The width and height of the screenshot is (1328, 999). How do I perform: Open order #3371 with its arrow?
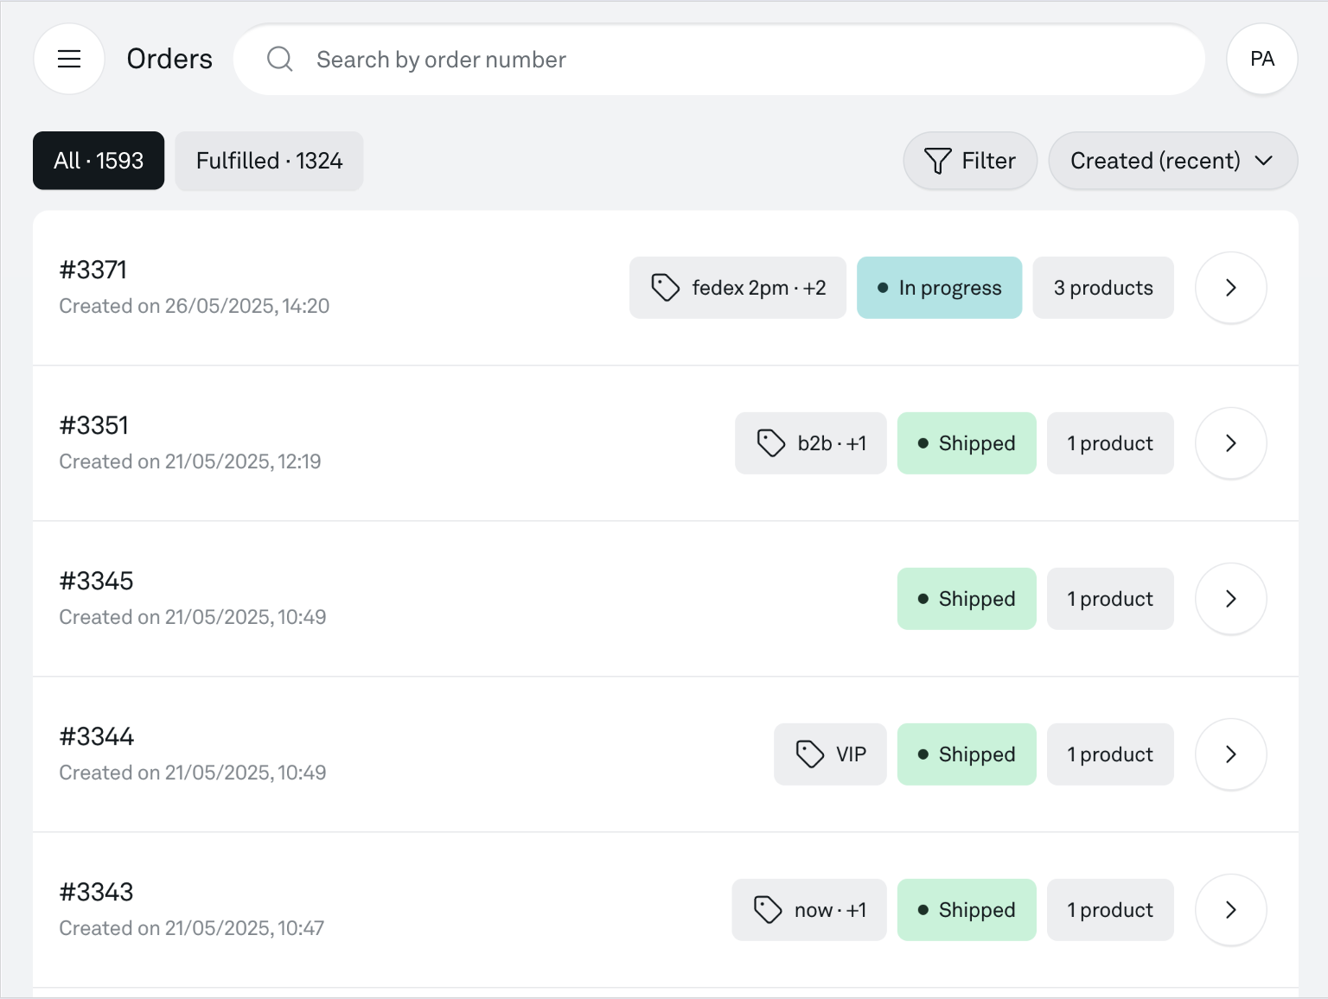[1231, 288]
